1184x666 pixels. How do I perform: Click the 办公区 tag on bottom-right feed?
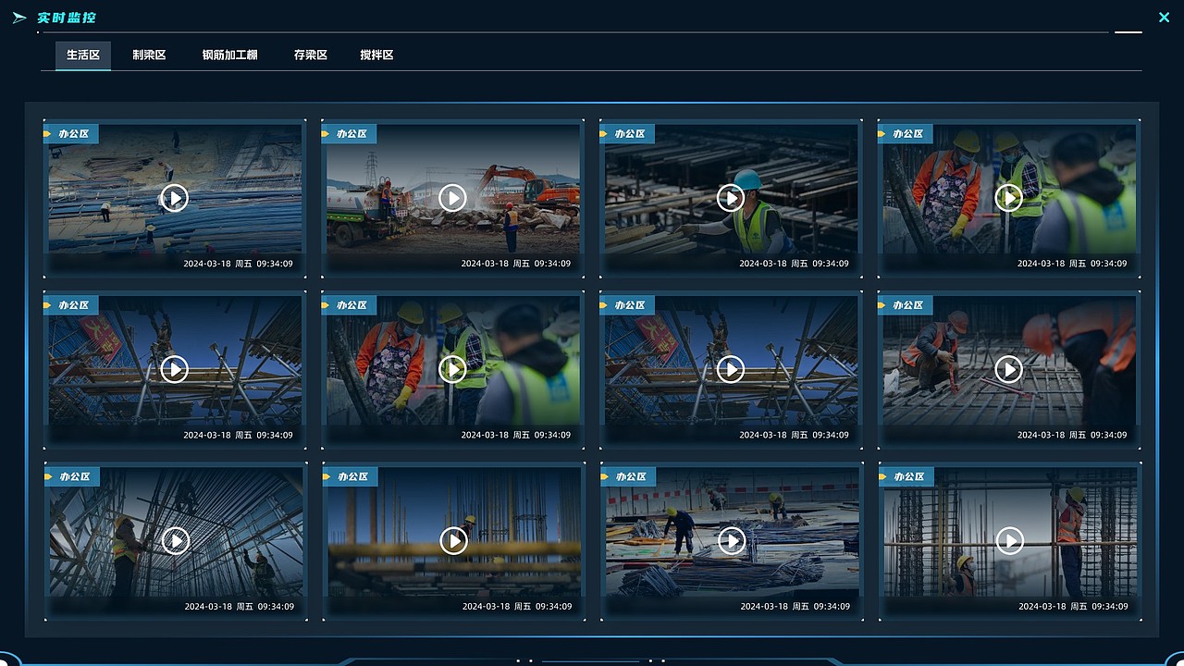pos(906,477)
